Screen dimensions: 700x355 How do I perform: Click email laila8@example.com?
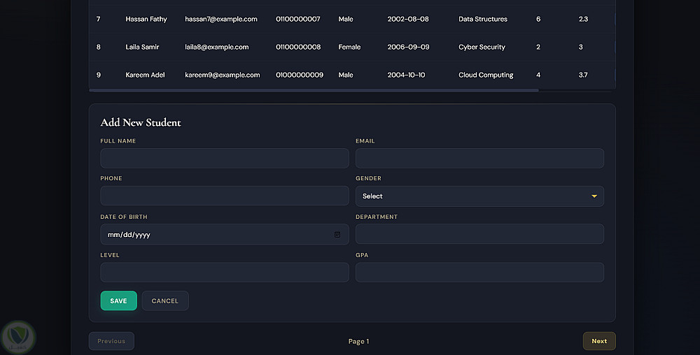point(216,47)
